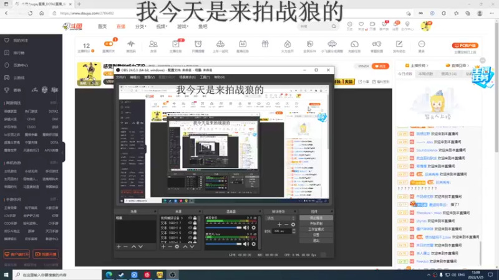
Task: Expand the 游戏 dropdown in Douyu header
Action: (x=183, y=26)
